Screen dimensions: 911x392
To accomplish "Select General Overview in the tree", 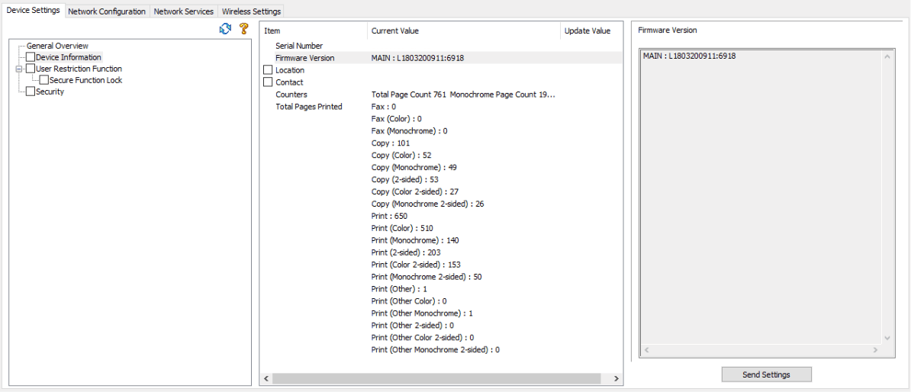I will [x=57, y=45].
